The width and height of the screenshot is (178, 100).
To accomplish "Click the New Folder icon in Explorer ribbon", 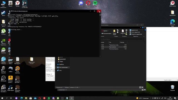I will click(114, 32).
